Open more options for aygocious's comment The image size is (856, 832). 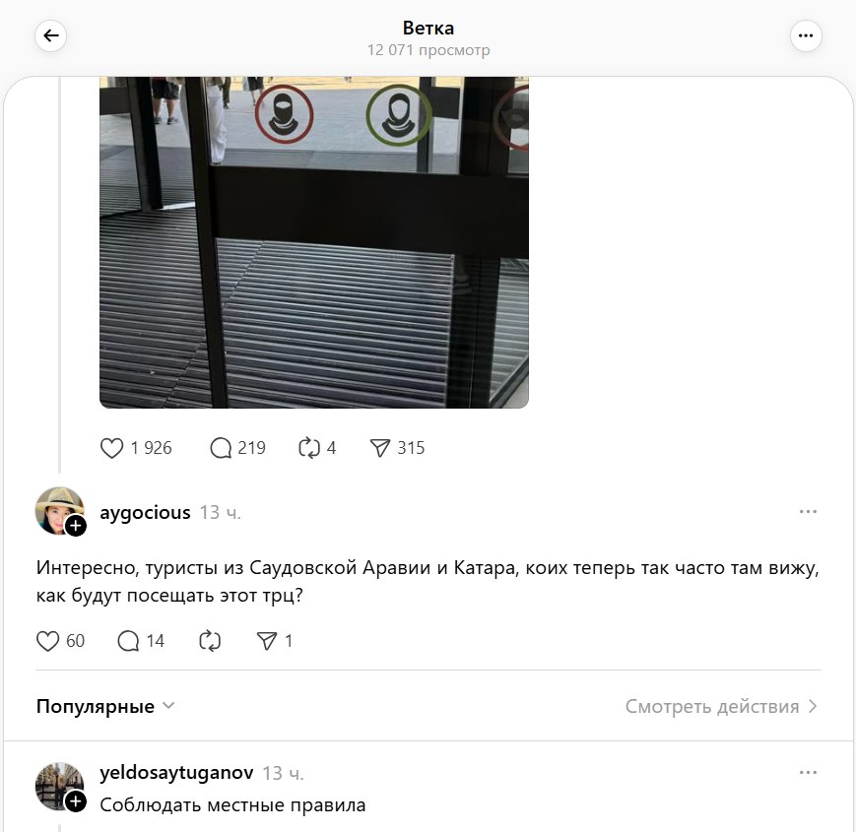pyautogui.click(x=808, y=512)
